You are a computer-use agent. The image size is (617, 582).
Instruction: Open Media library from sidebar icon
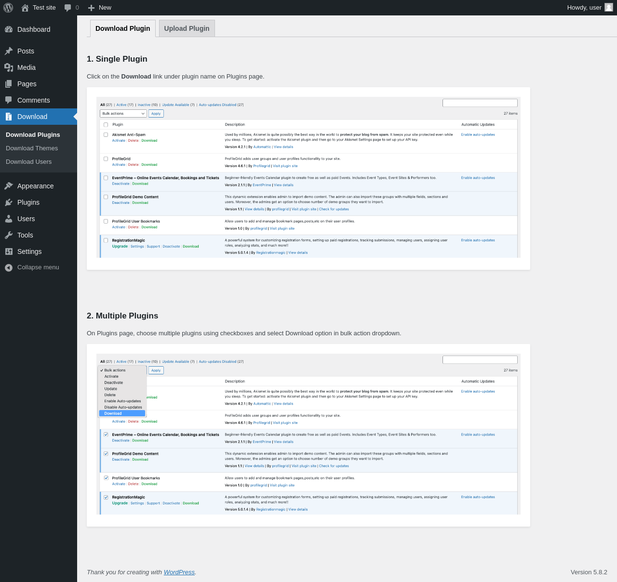(9, 67)
